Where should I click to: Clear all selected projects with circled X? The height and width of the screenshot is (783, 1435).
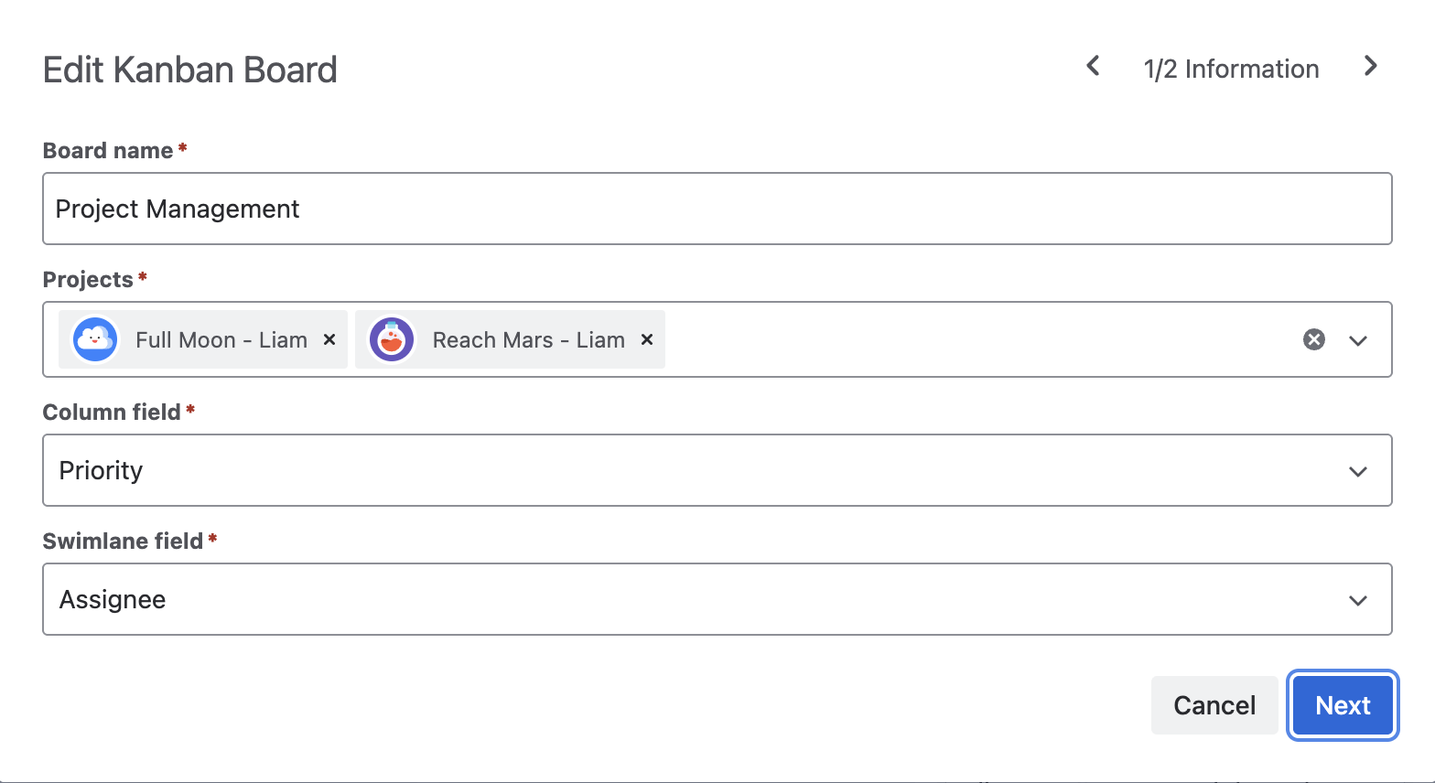tap(1314, 340)
